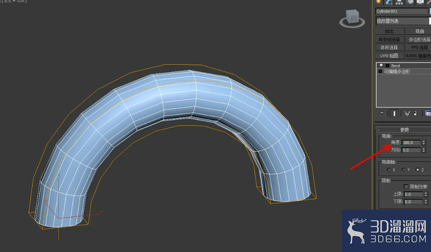Click the 角度 value field 180.0
The height and width of the screenshot is (252, 431).
click(x=411, y=143)
